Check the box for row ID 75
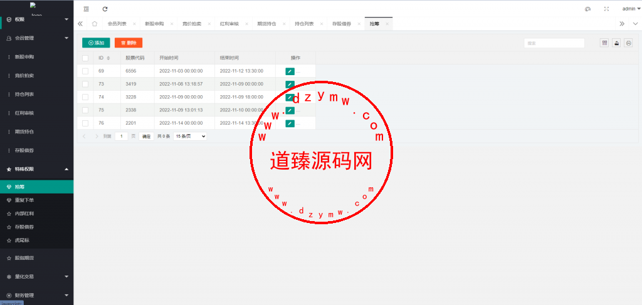Viewport: 642px width, 305px height. (85, 110)
